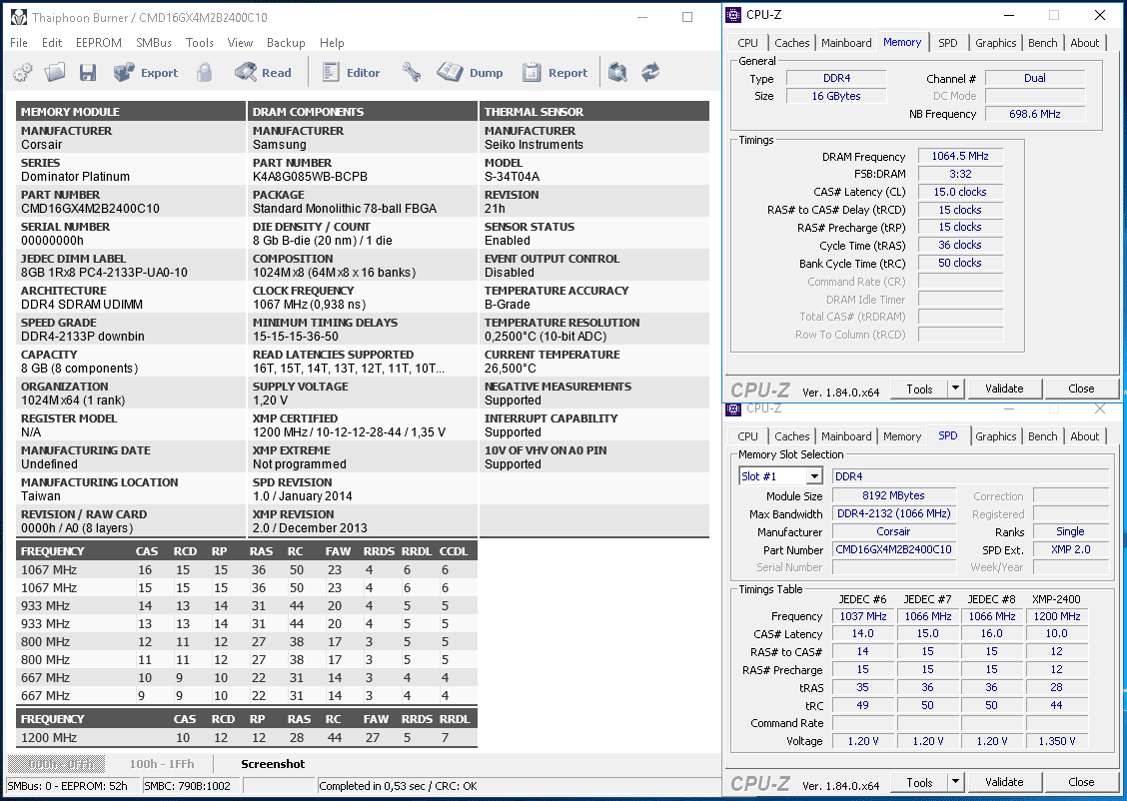This screenshot has width=1127, height=801.
Task: Open a dump file using the folder icon
Action: (55, 72)
